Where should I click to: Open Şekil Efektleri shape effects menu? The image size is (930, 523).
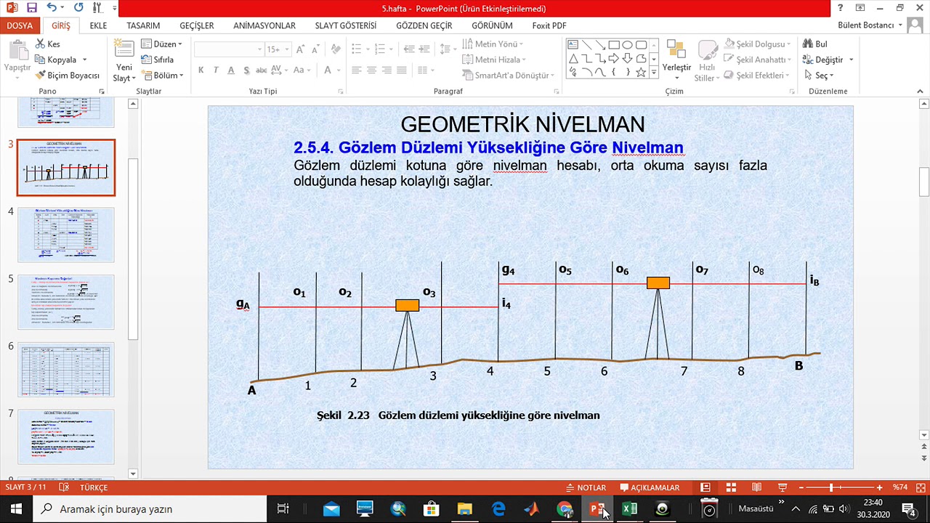tap(756, 76)
